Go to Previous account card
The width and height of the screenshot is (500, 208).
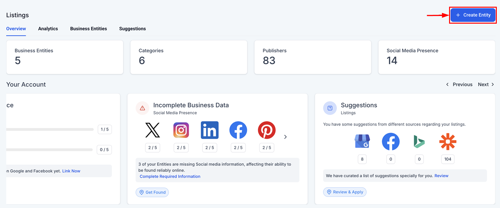point(459,85)
